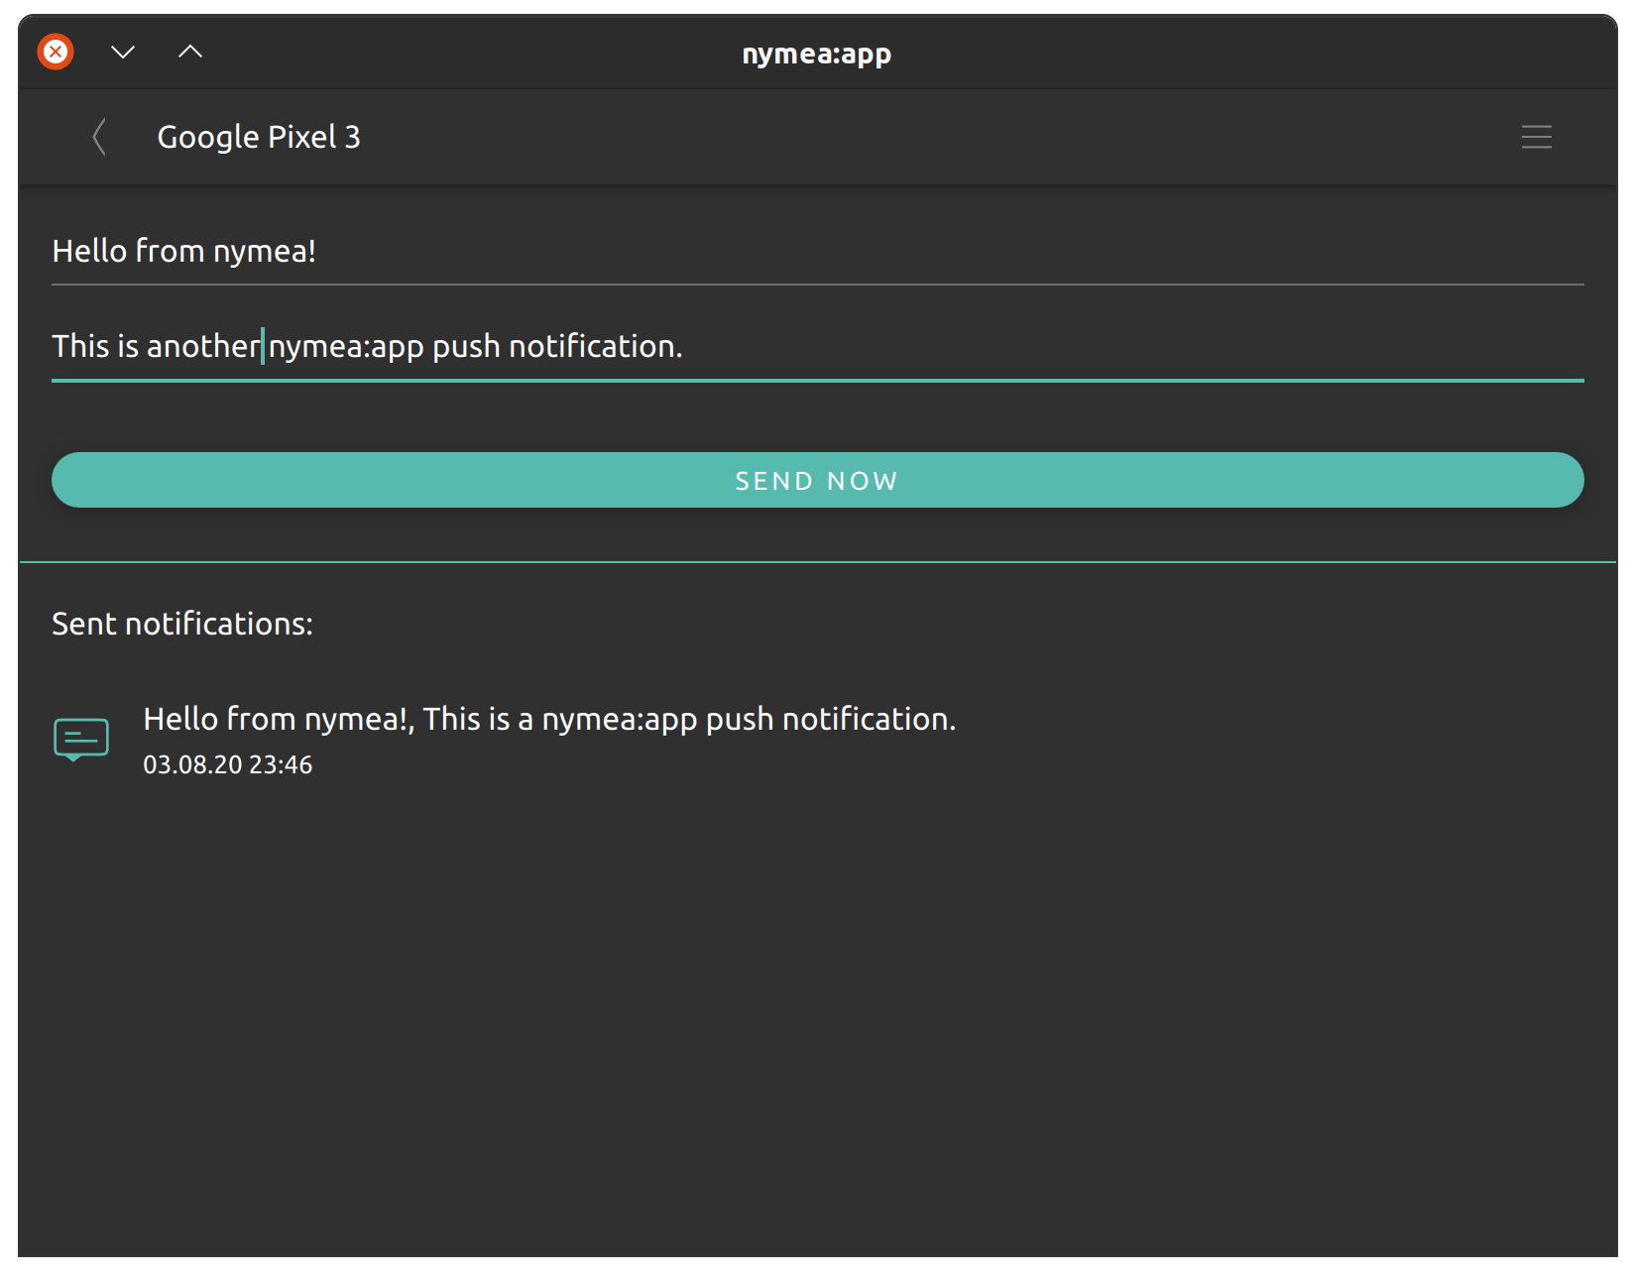The width and height of the screenshot is (1636, 1275).
Task: Click empty area below sent notifications list
Action: (x=817, y=1021)
